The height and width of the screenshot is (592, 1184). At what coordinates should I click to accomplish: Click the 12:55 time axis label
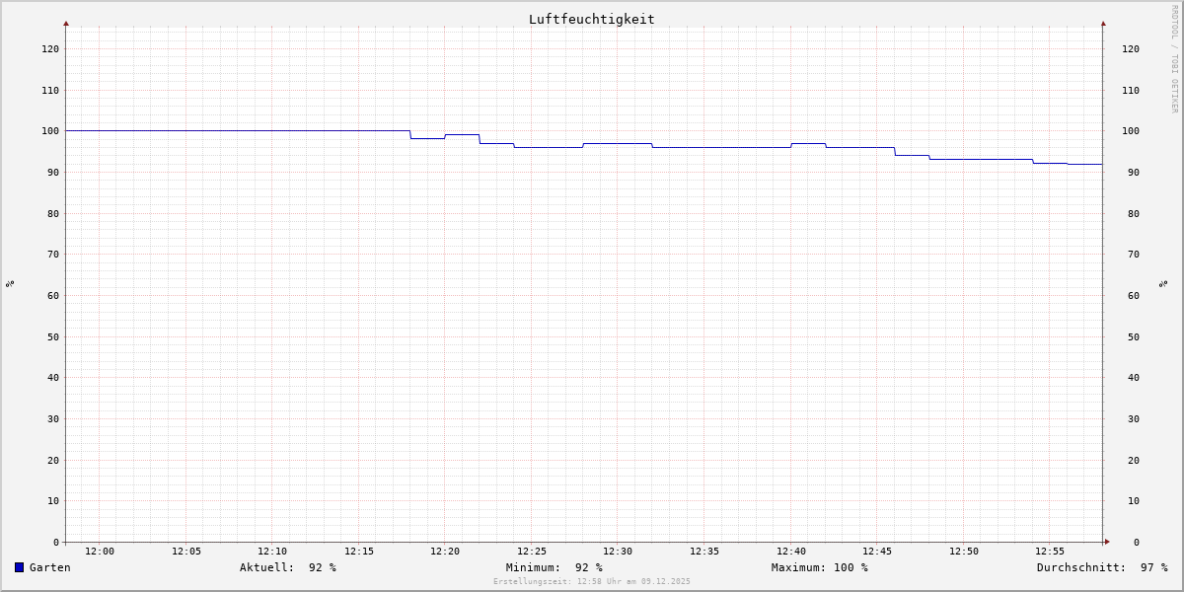(x=1050, y=551)
